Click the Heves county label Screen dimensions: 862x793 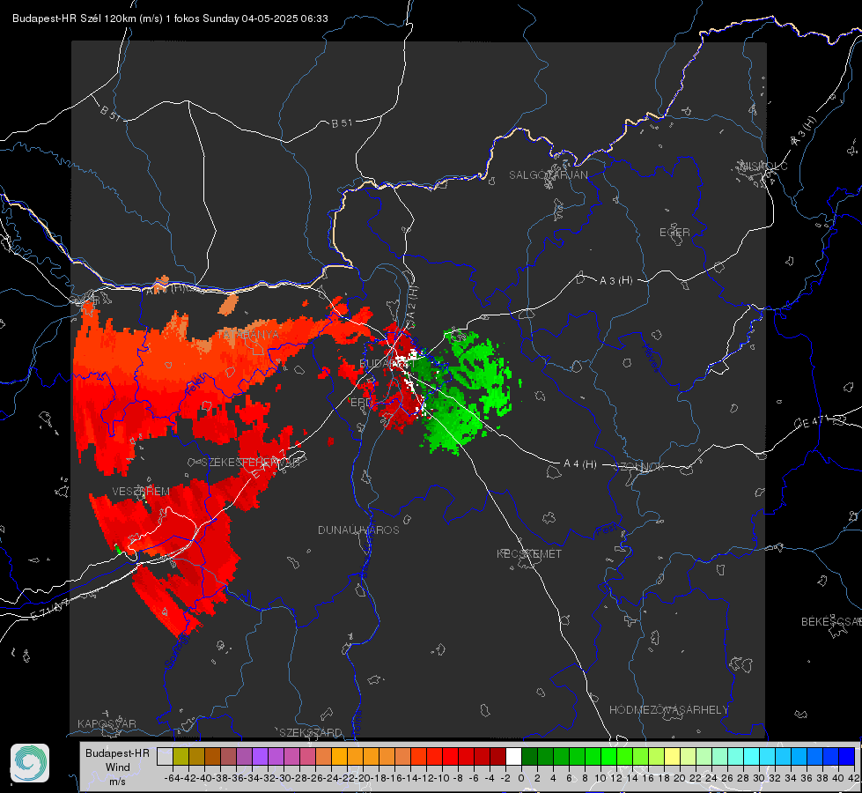(x=652, y=358)
